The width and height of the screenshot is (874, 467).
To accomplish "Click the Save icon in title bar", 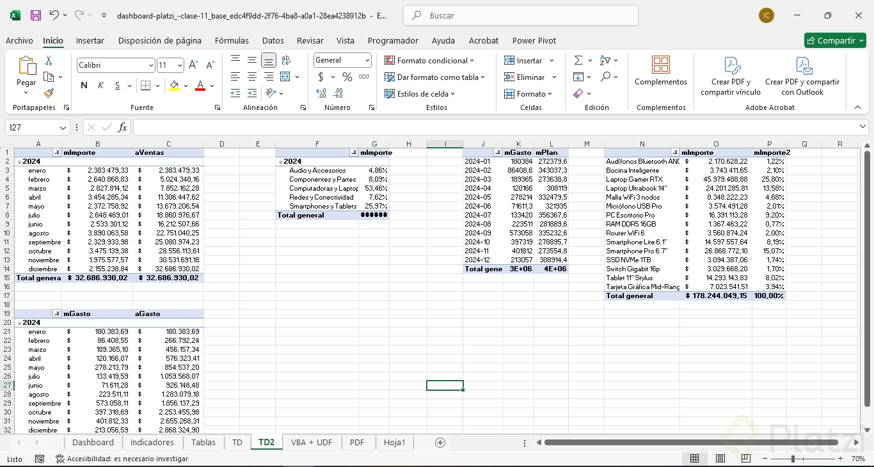I will pyautogui.click(x=36, y=15).
